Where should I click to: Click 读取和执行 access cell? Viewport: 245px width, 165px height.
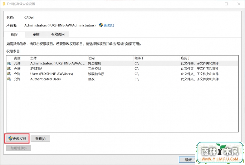point(96,74)
